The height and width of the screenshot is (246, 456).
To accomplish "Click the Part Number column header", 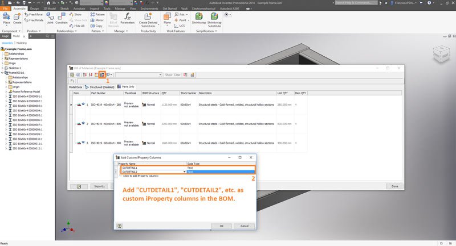I will point(107,93).
